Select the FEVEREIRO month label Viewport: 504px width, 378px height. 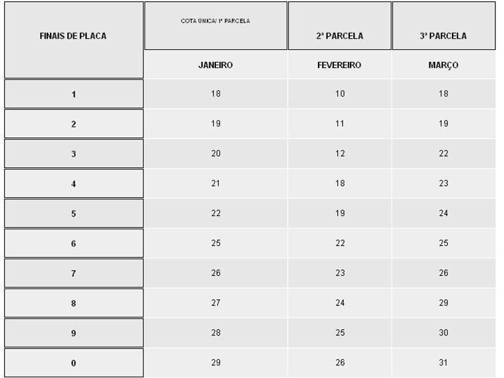coord(339,65)
